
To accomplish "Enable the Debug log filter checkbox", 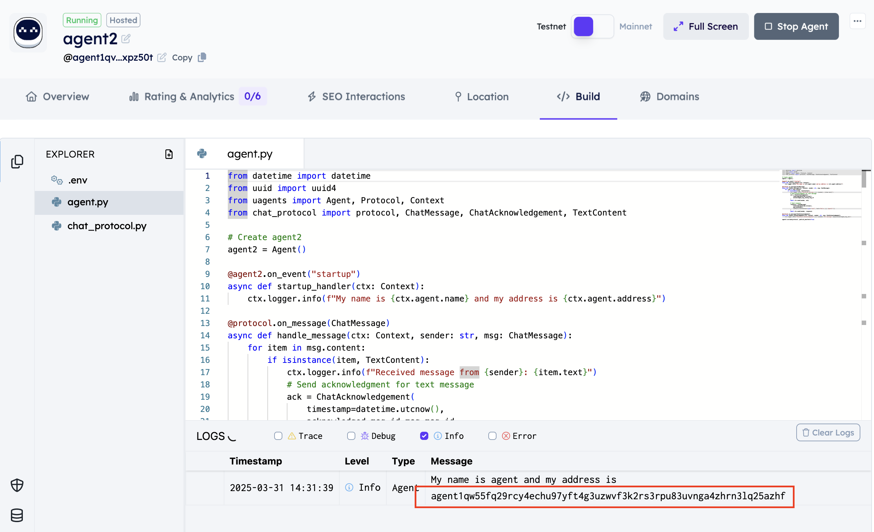I will pos(351,436).
